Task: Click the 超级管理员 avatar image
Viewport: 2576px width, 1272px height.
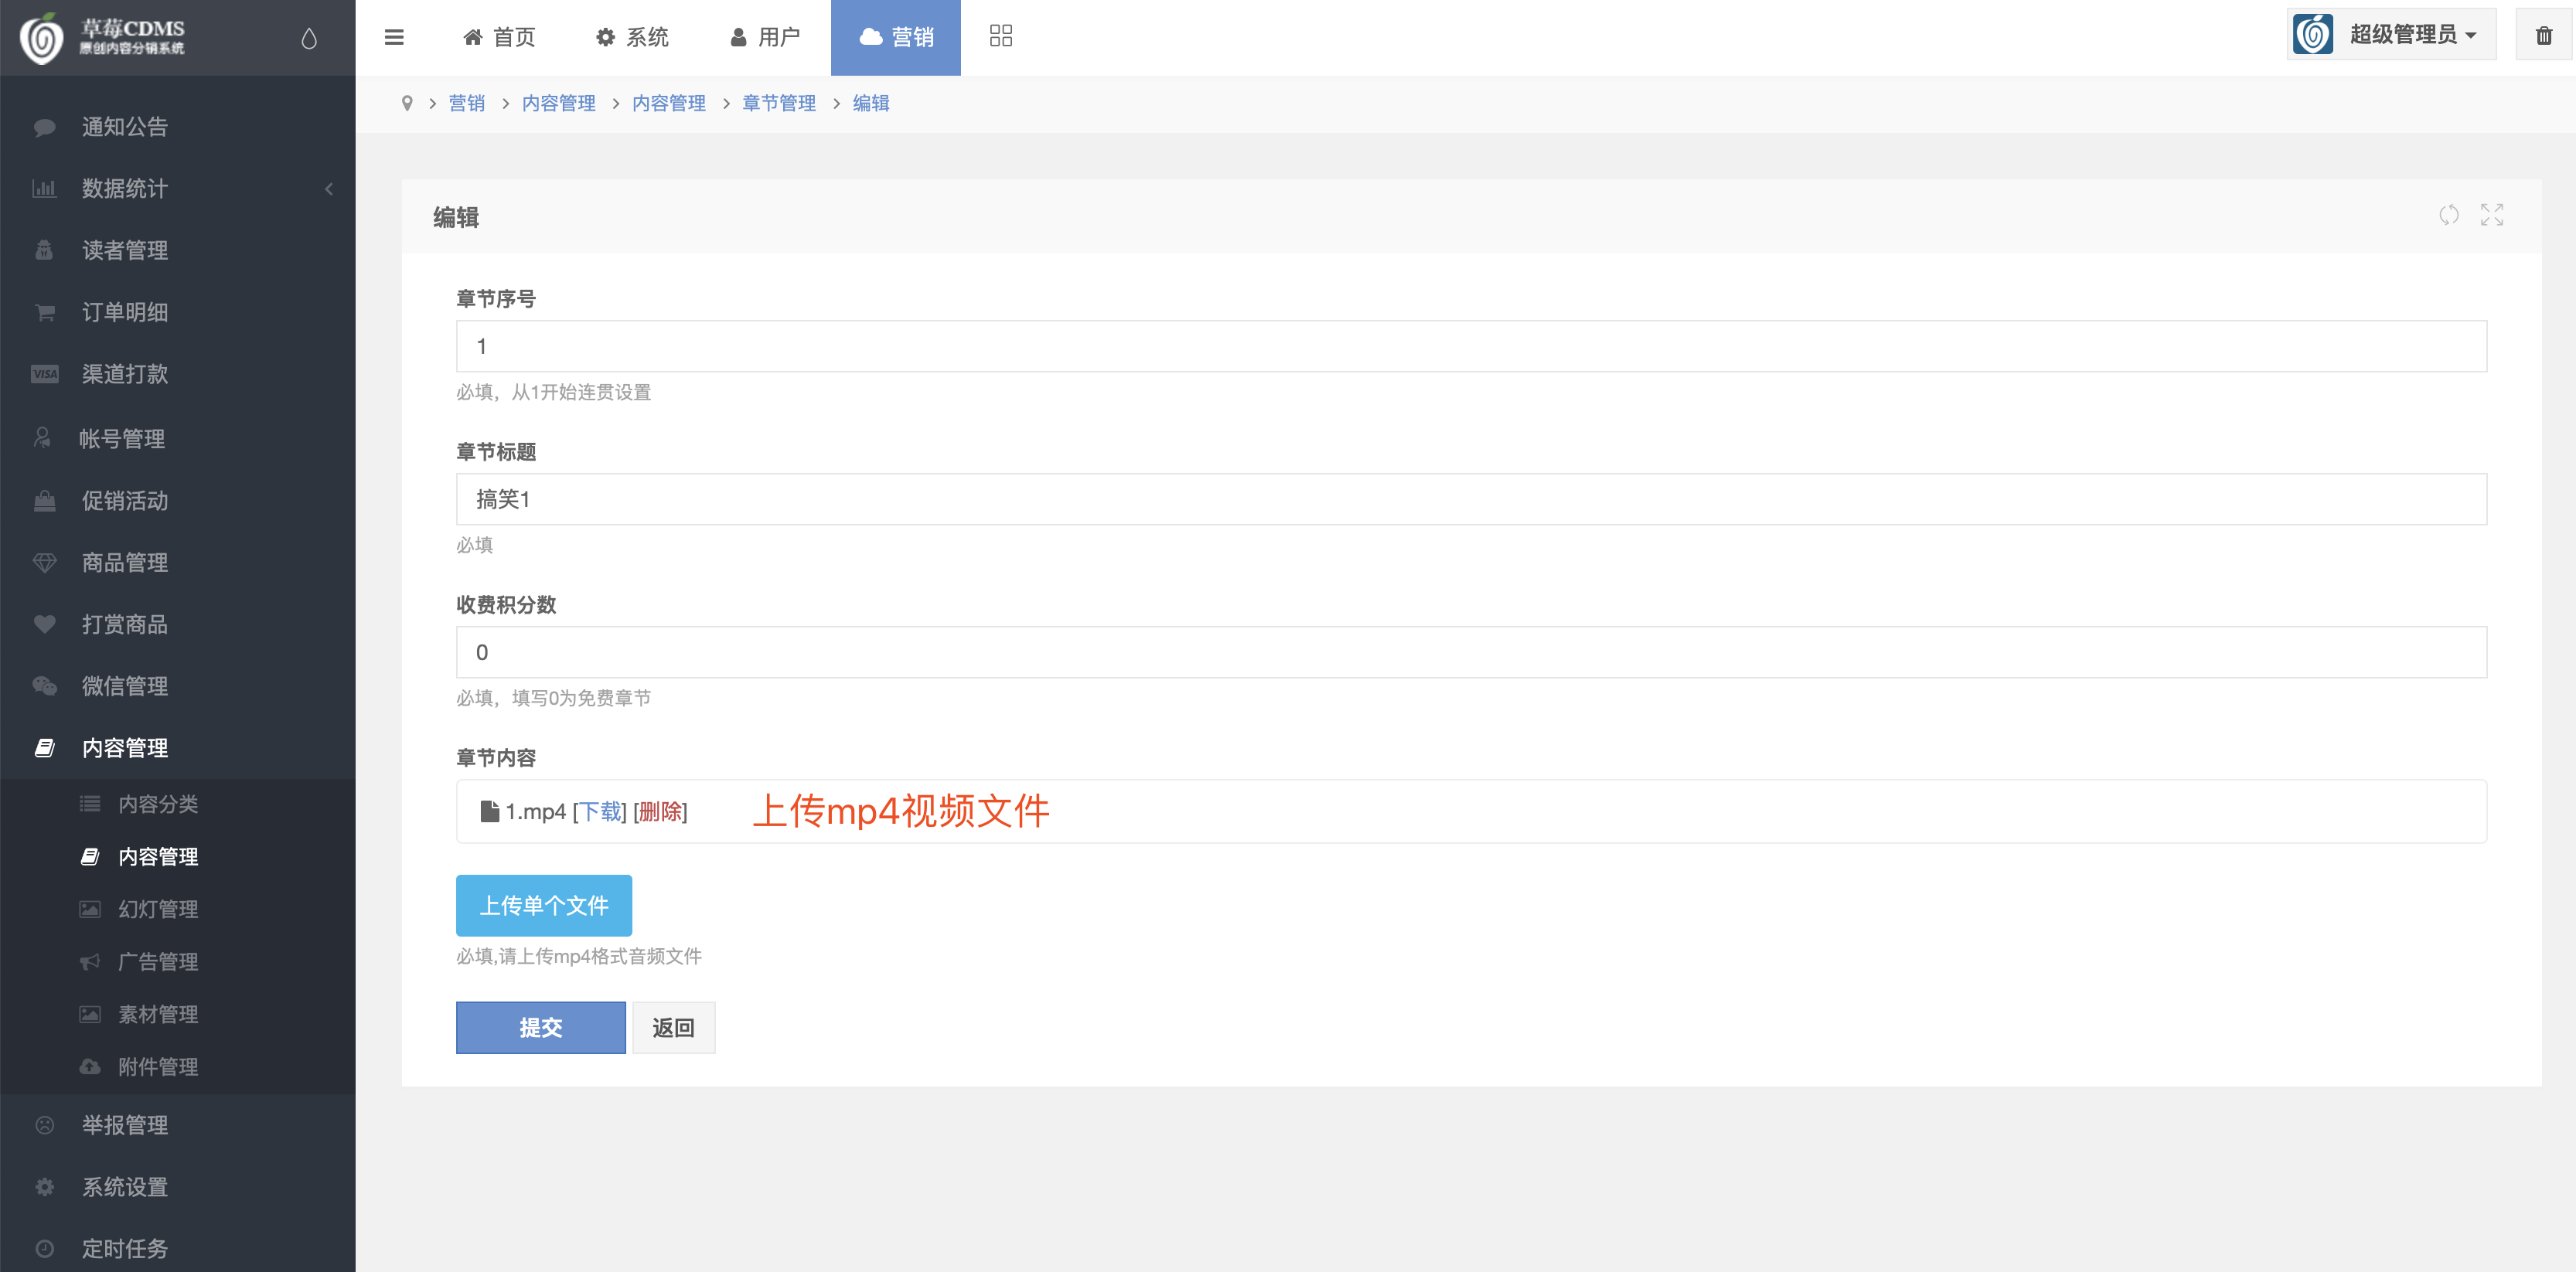Action: point(2313,35)
